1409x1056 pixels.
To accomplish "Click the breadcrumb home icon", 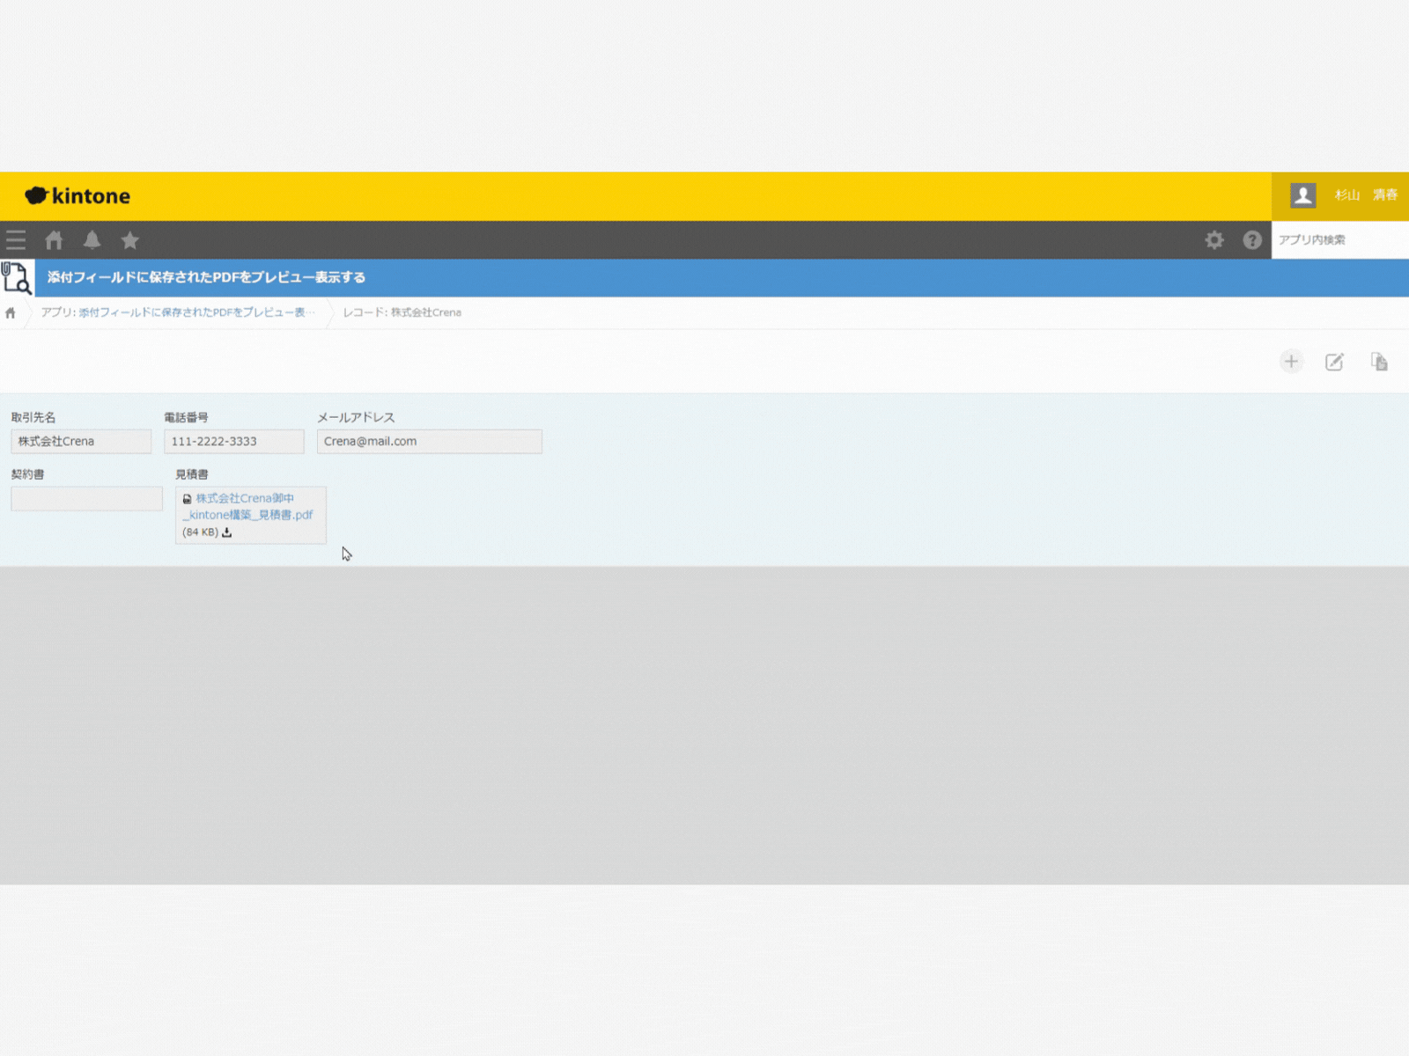I will pyautogui.click(x=11, y=313).
